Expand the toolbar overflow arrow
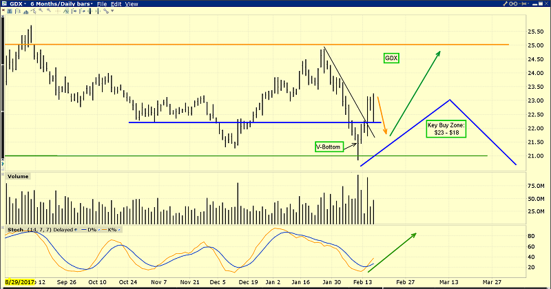This screenshot has height=289, width=551. tap(112, 11)
